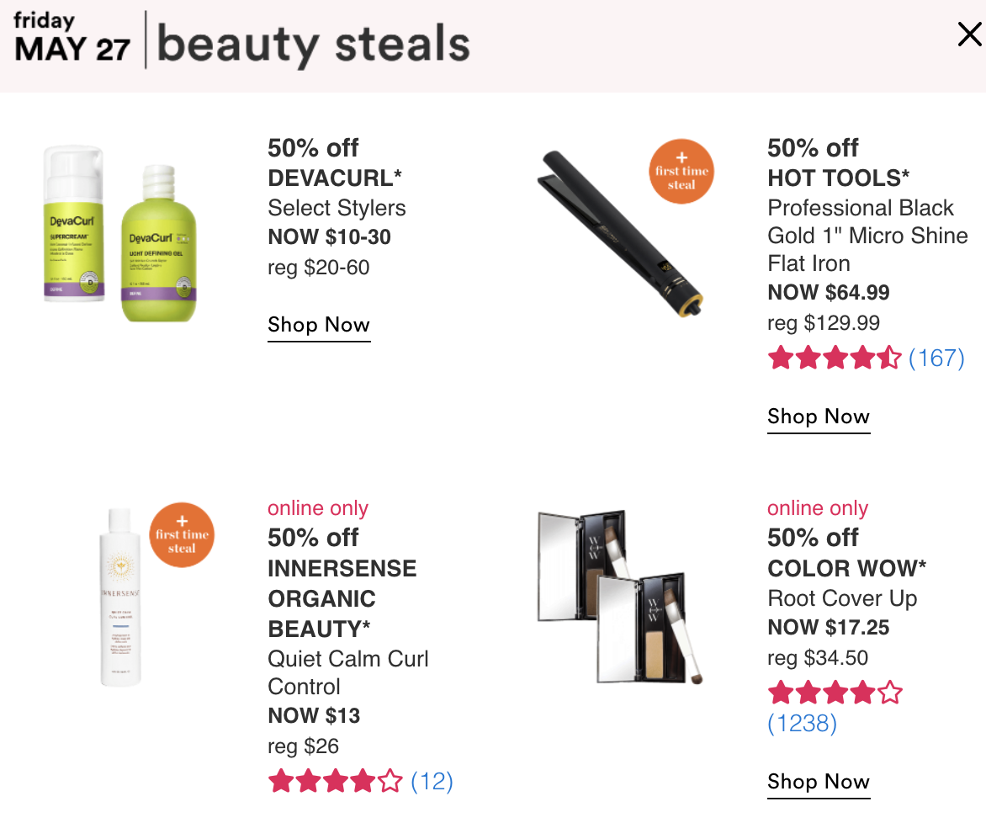The image size is (986, 823).
Task: Select the Quiet Calm Curl Control product name
Action: pyautogui.click(x=347, y=672)
